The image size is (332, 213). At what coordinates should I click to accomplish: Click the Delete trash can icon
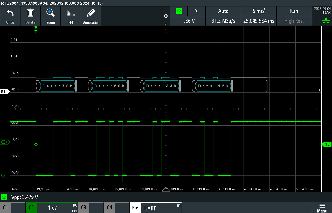[30, 16]
